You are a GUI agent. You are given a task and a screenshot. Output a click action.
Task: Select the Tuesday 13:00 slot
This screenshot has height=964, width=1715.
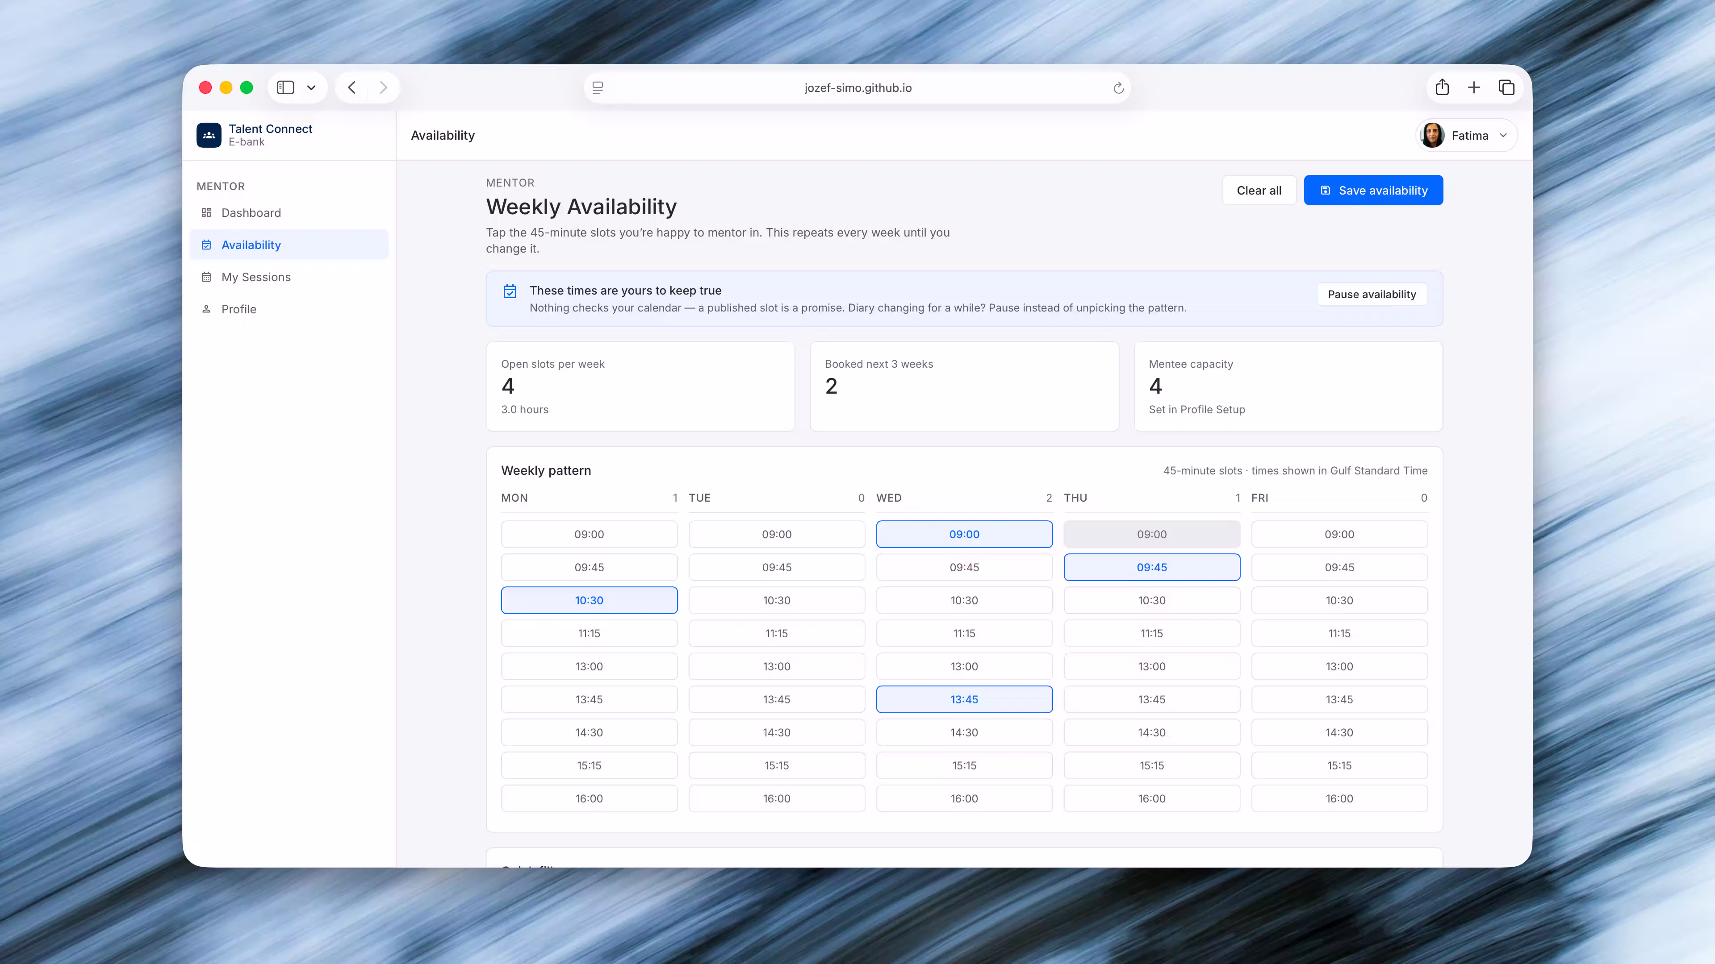(x=777, y=667)
